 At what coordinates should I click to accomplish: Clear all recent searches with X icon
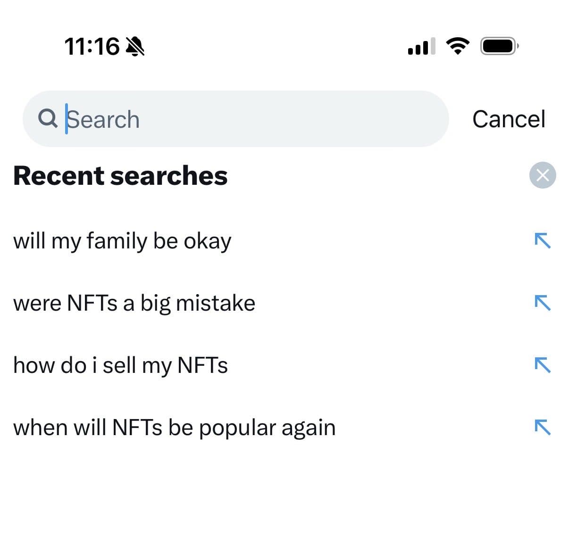coord(543,175)
